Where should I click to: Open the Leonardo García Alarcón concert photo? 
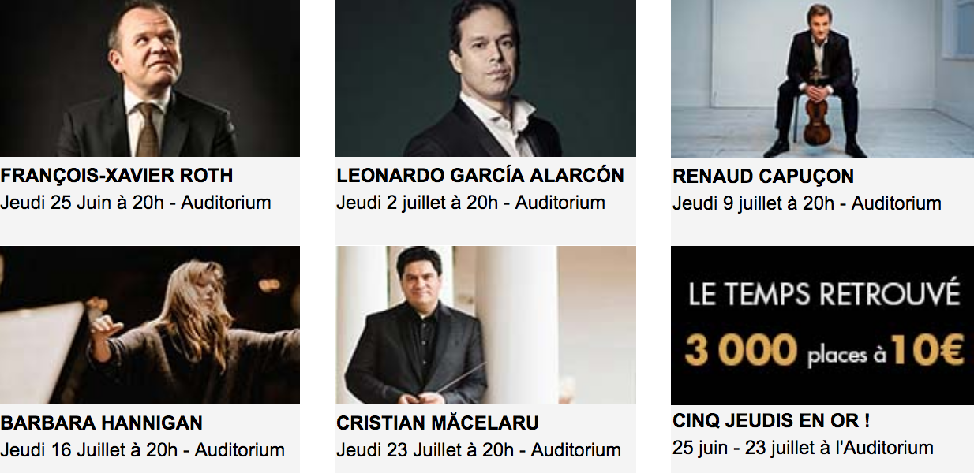pyautogui.click(x=485, y=78)
